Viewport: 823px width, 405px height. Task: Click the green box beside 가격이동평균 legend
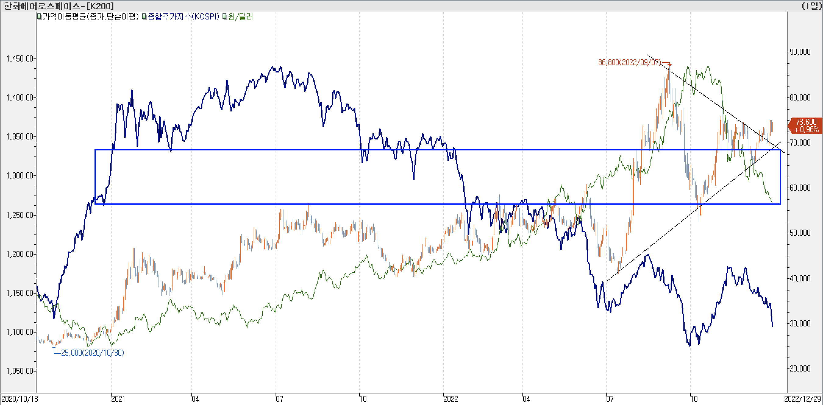coord(39,16)
